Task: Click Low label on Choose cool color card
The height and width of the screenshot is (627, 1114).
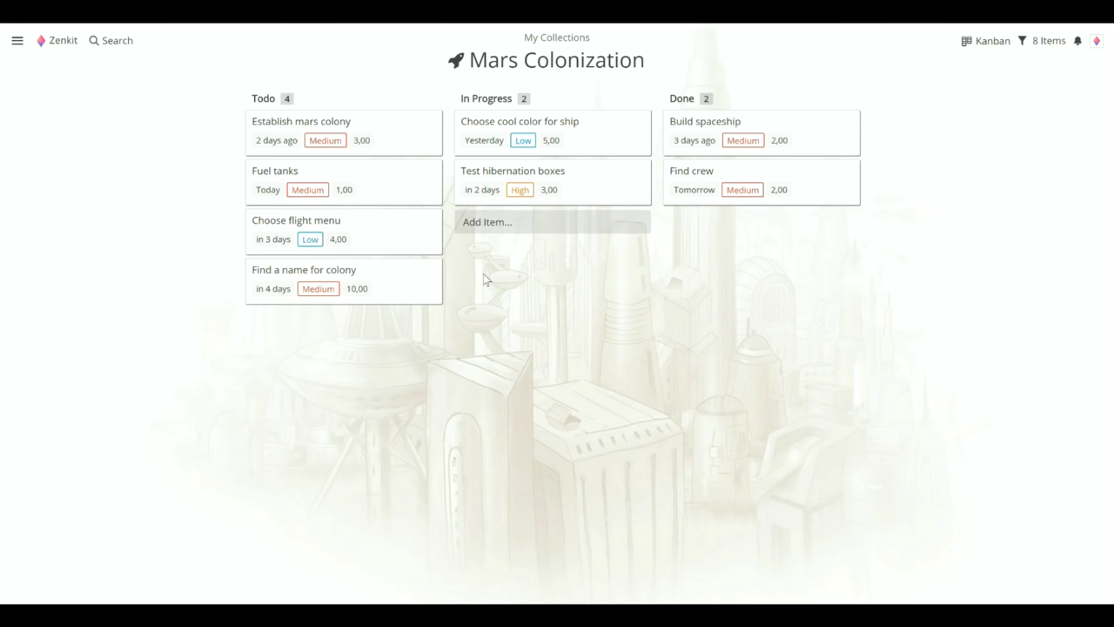Action: [x=523, y=140]
